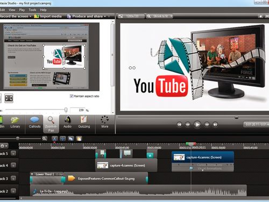Image resolution: width=269 pixels, height=202 pixels.
Task: Open the Audio tab
Action: 67,123
